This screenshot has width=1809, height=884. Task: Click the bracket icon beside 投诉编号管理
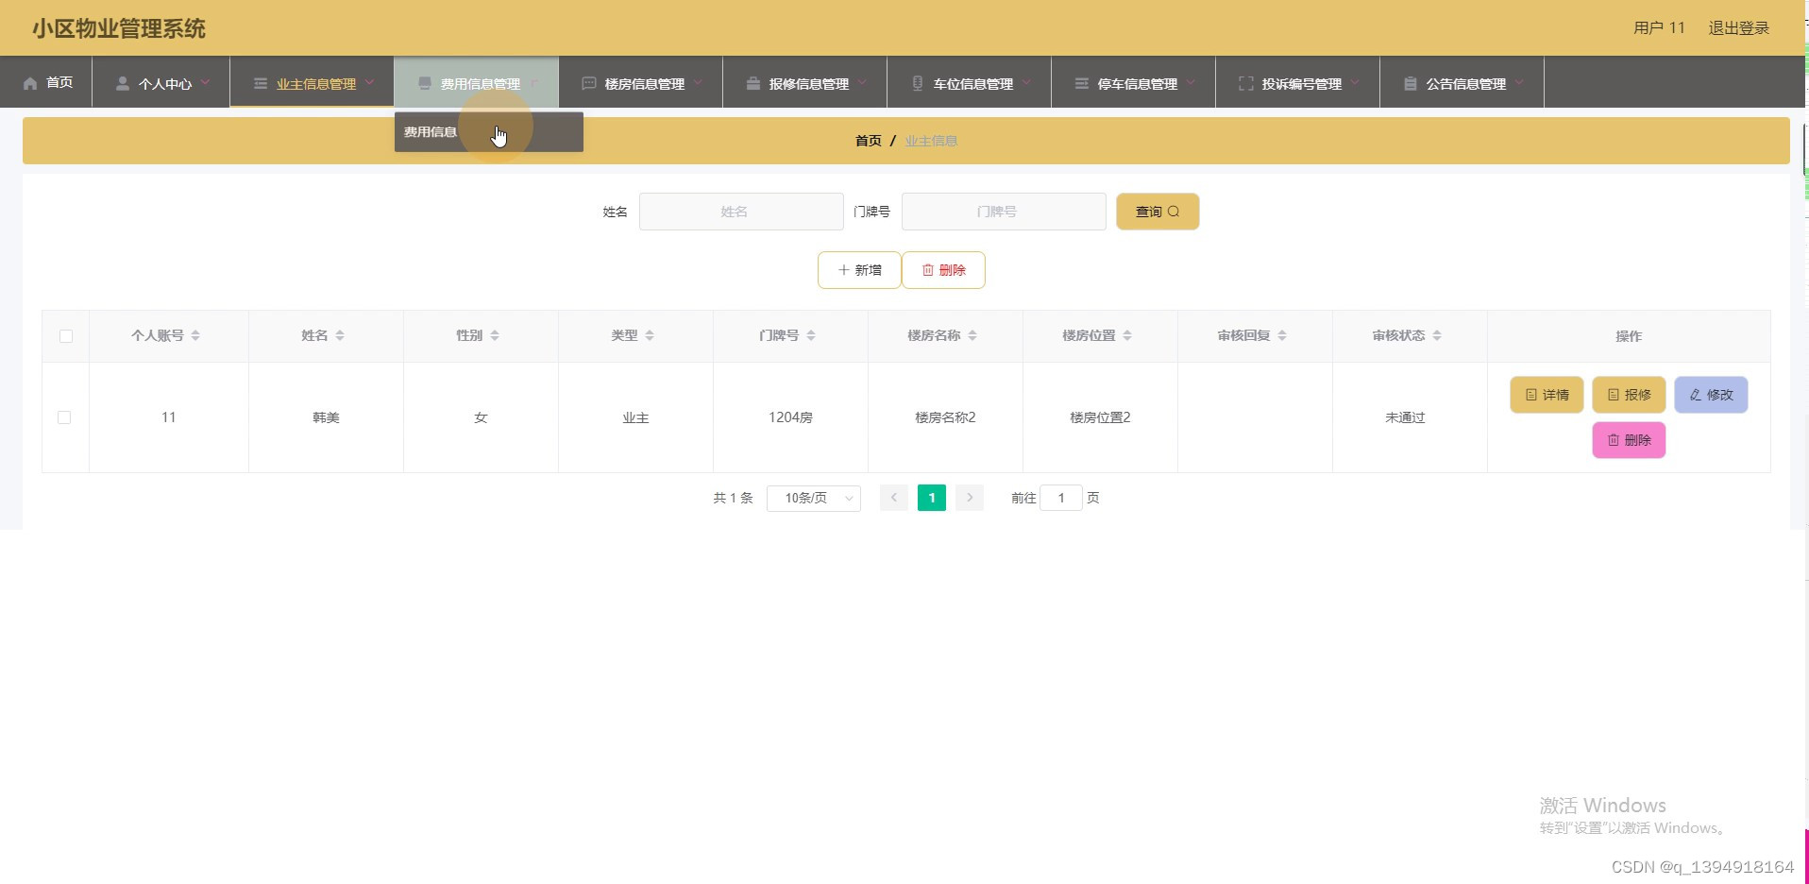(1245, 83)
